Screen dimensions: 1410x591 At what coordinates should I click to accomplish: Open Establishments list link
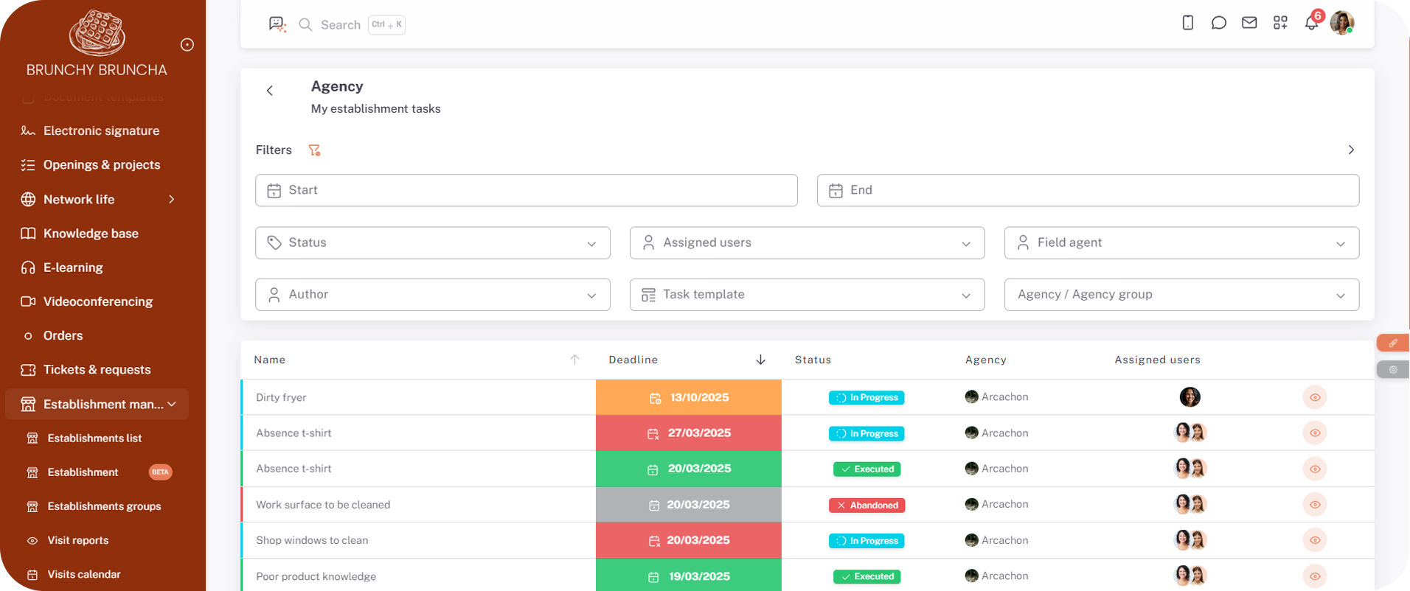pos(94,438)
